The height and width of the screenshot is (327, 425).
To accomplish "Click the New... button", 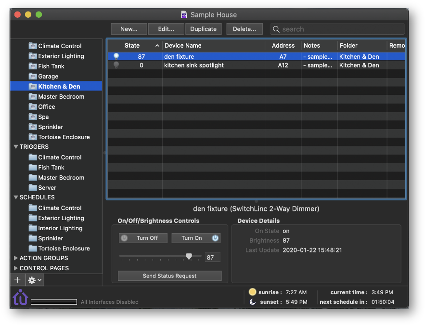I will [129, 29].
